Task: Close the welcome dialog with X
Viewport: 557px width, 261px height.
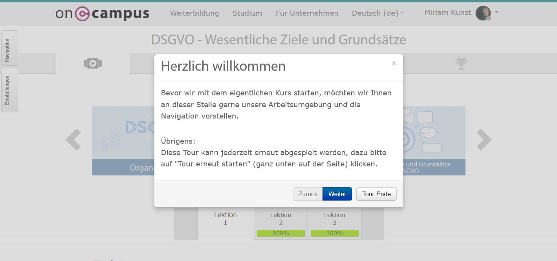Action: tap(394, 63)
